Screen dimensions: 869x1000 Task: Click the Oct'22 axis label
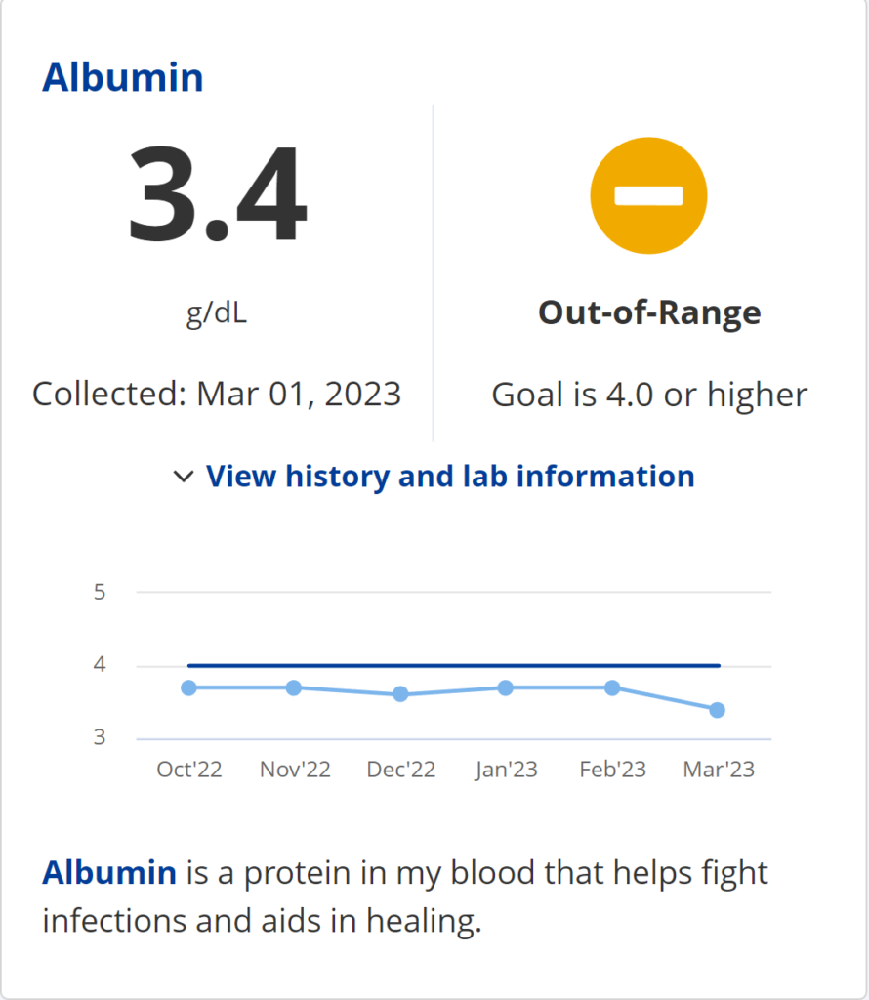[x=189, y=770]
